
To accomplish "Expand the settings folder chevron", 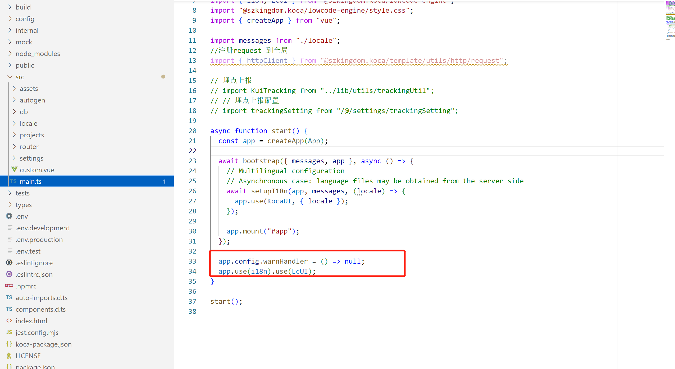I will tap(14, 158).
